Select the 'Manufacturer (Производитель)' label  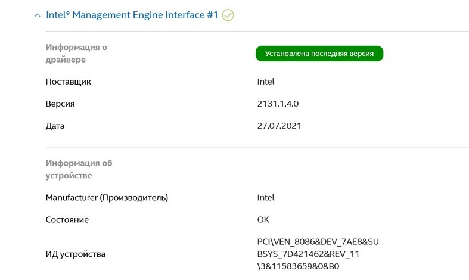[x=107, y=197]
